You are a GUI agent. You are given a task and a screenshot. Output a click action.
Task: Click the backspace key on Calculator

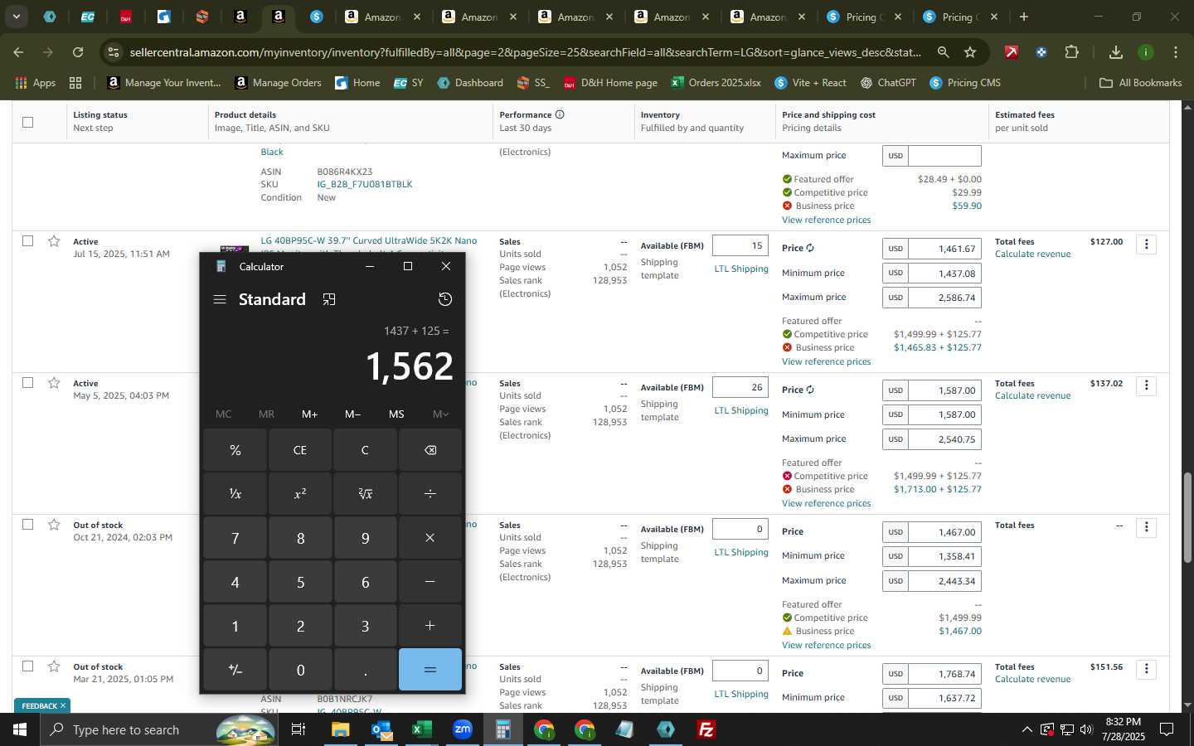click(x=430, y=450)
